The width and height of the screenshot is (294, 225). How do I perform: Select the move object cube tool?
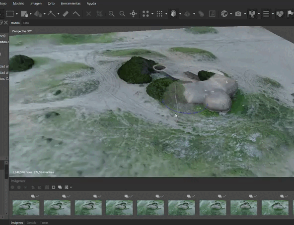[x=38, y=14]
